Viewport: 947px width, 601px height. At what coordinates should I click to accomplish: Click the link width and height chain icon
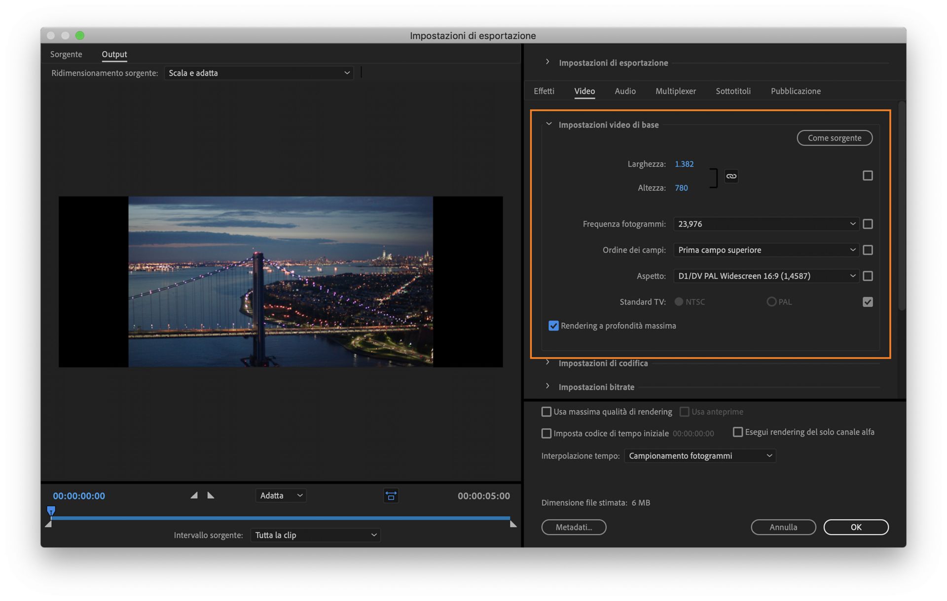(x=731, y=176)
